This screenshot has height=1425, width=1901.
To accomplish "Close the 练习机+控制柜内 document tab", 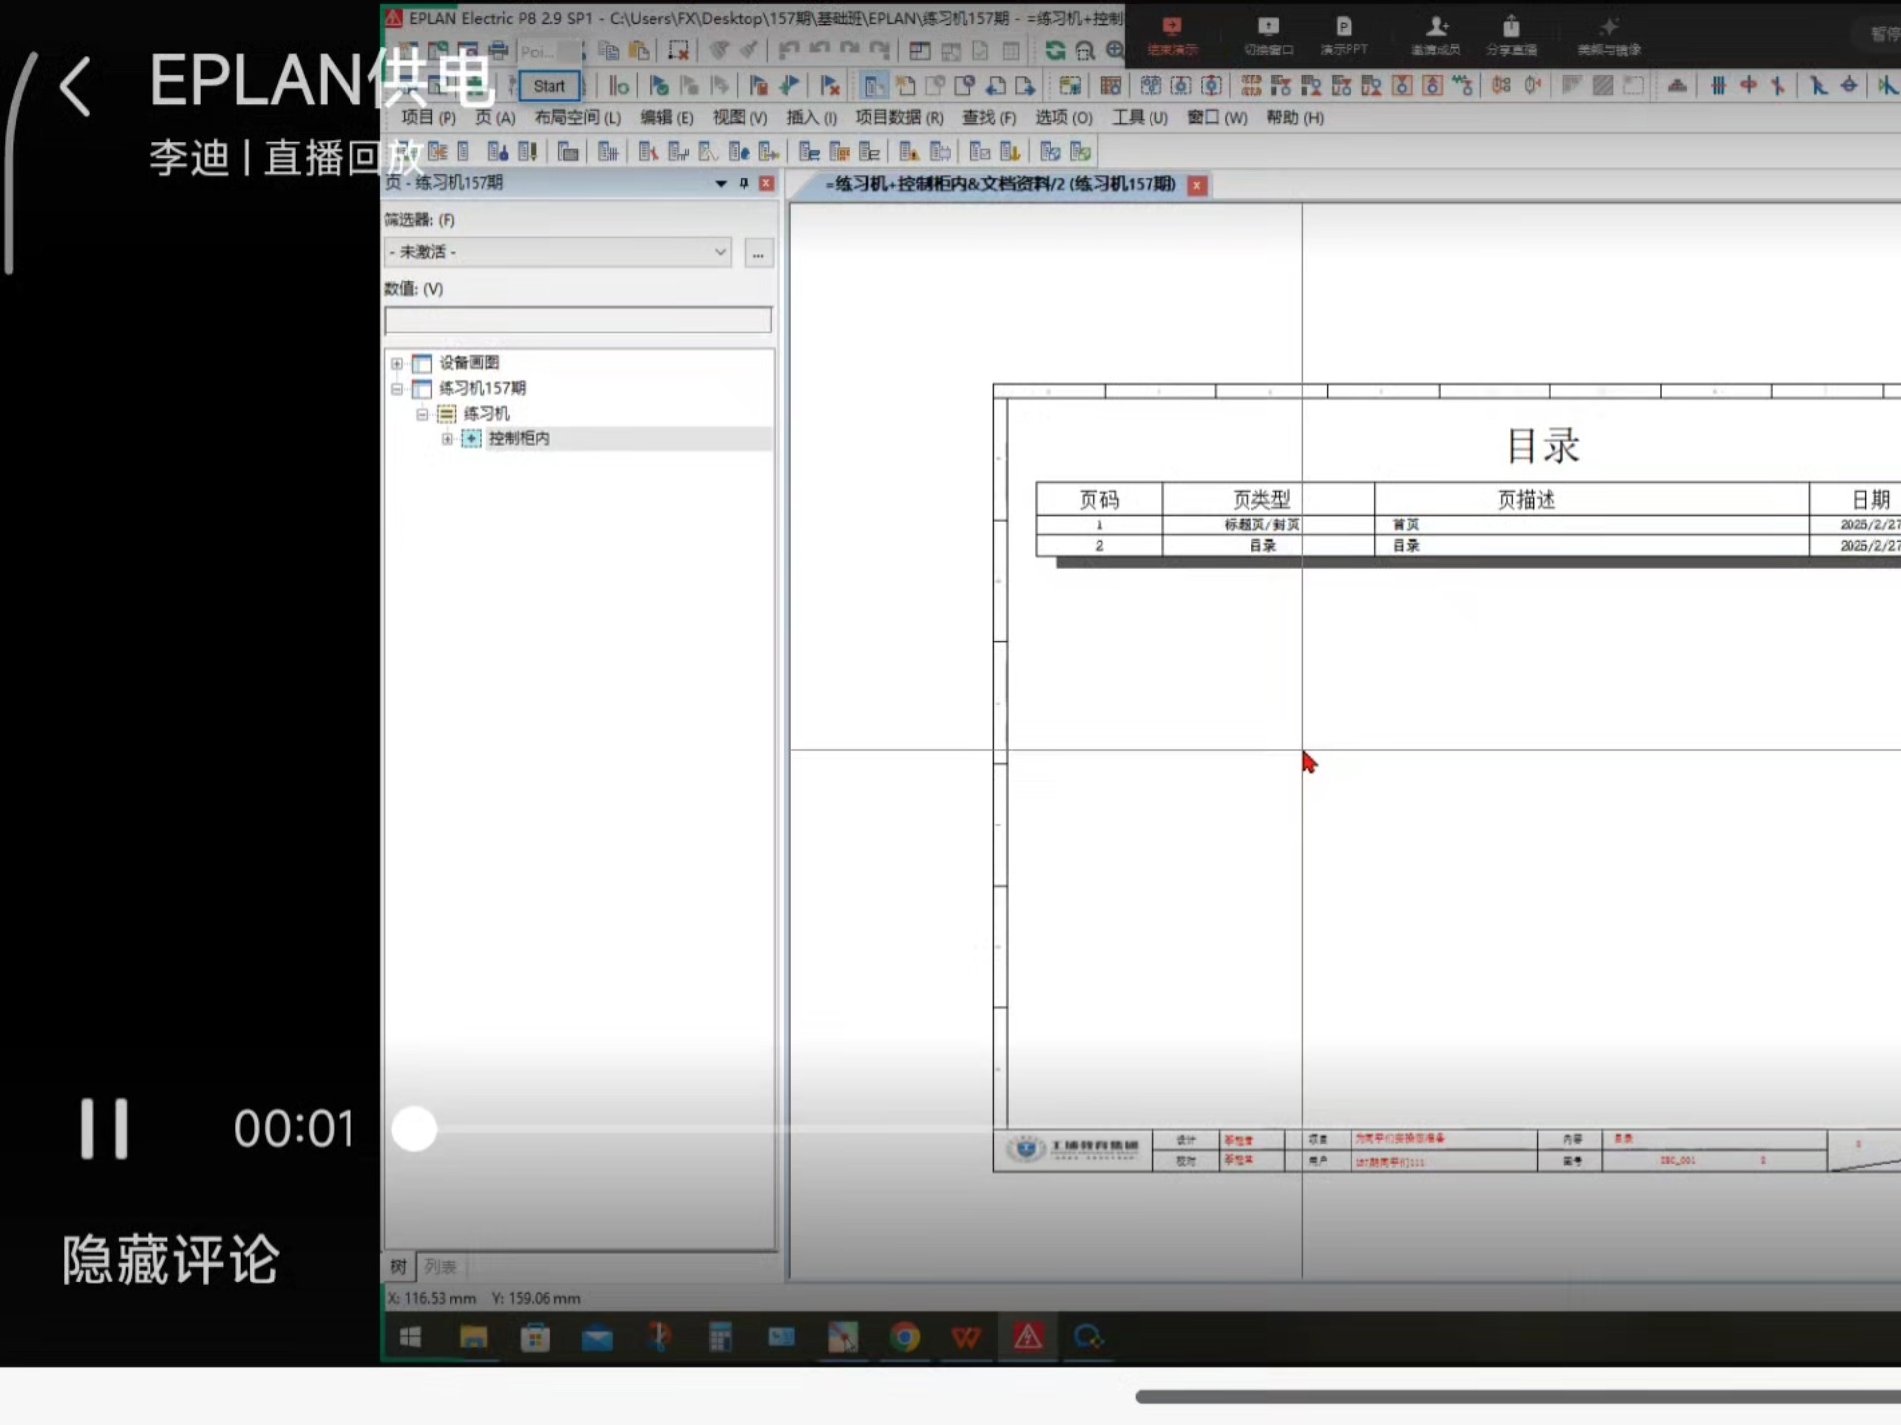I will [x=1197, y=185].
